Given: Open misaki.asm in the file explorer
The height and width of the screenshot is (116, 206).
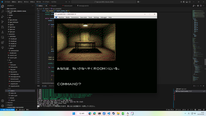Looking at the screenshot, I should point(13,53).
